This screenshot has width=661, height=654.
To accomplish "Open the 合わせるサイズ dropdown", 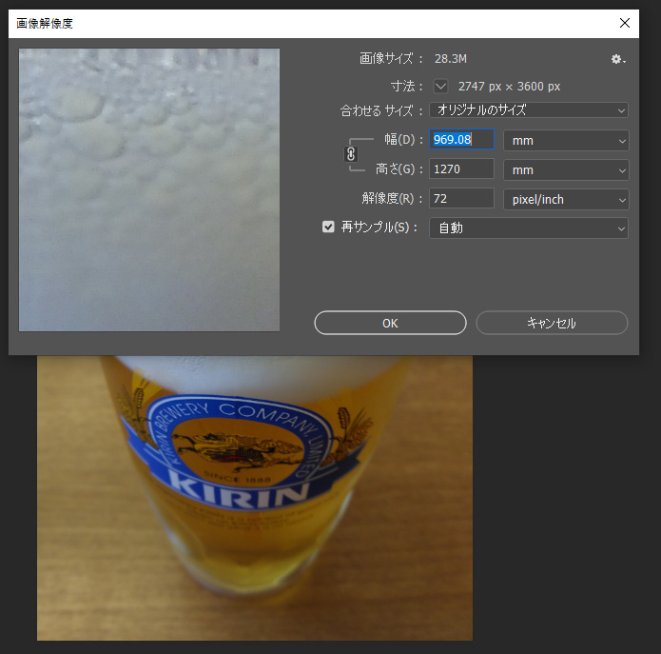I will (x=529, y=110).
